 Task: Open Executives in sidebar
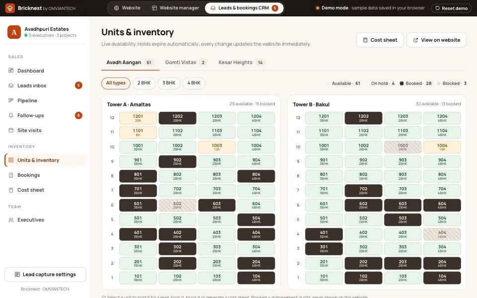point(45,220)
